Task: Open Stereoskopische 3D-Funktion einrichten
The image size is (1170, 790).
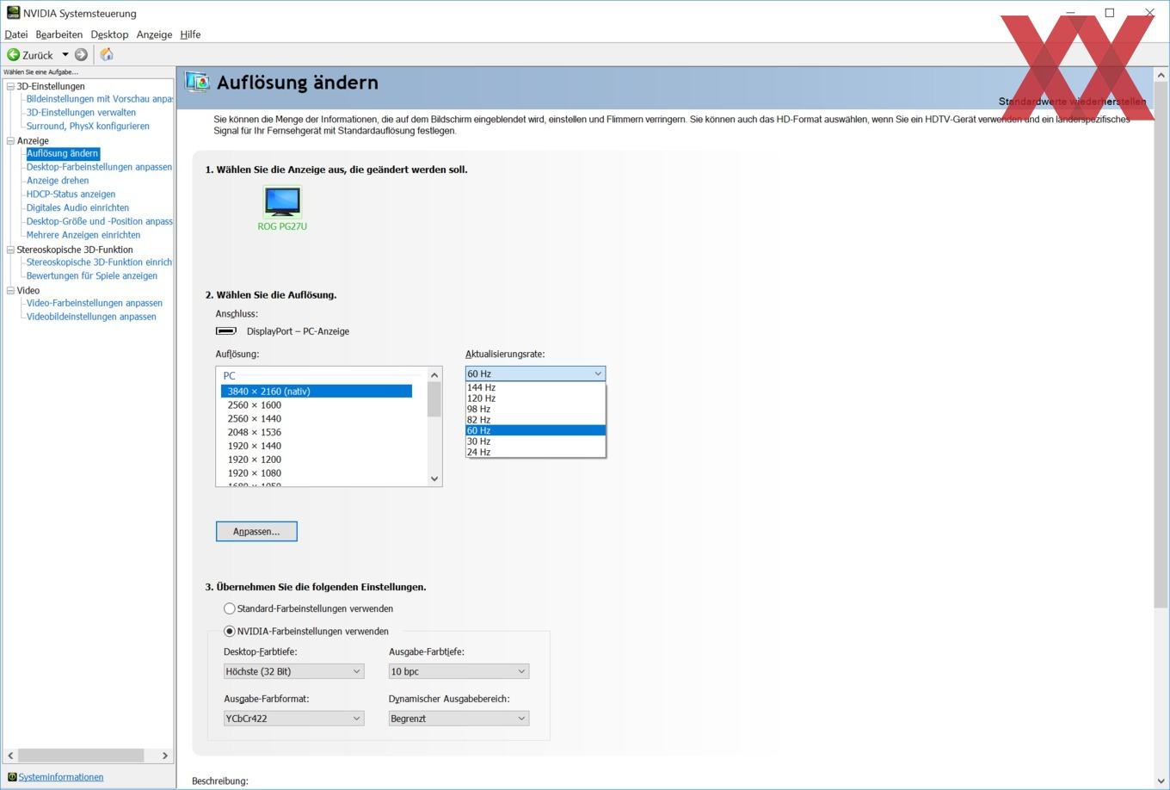Action: pyautogui.click(x=99, y=262)
